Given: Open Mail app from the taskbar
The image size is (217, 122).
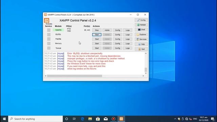Looking at the screenshot, I should point(105,119).
